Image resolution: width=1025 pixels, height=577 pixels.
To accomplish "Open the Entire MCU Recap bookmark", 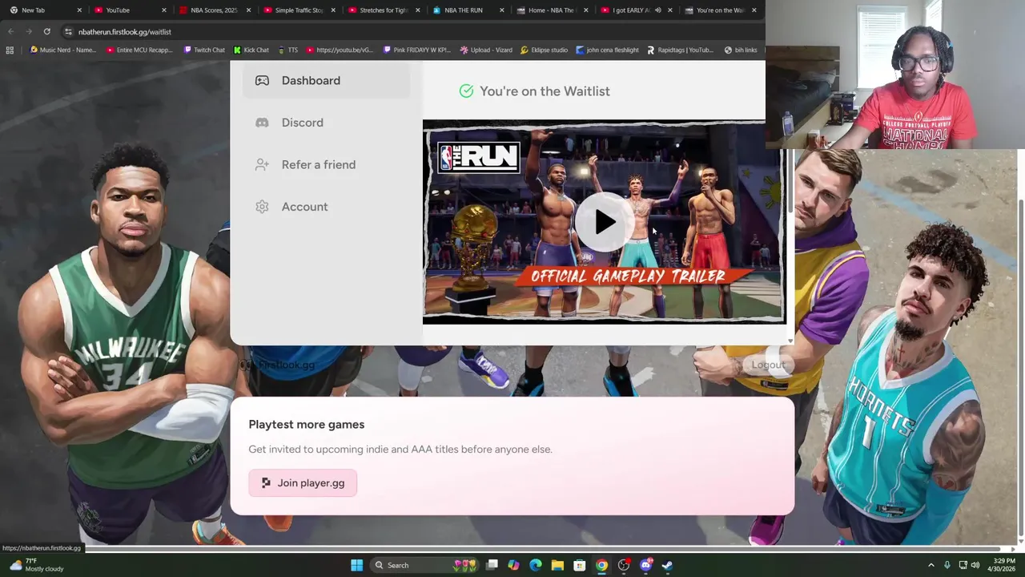I will pyautogui.click(x=139, y=50).
